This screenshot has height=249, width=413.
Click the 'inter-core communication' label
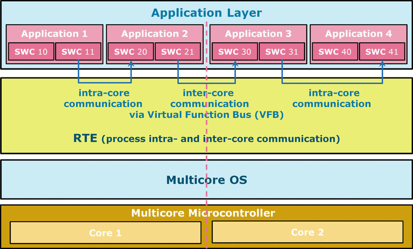(x=209, y=98)
